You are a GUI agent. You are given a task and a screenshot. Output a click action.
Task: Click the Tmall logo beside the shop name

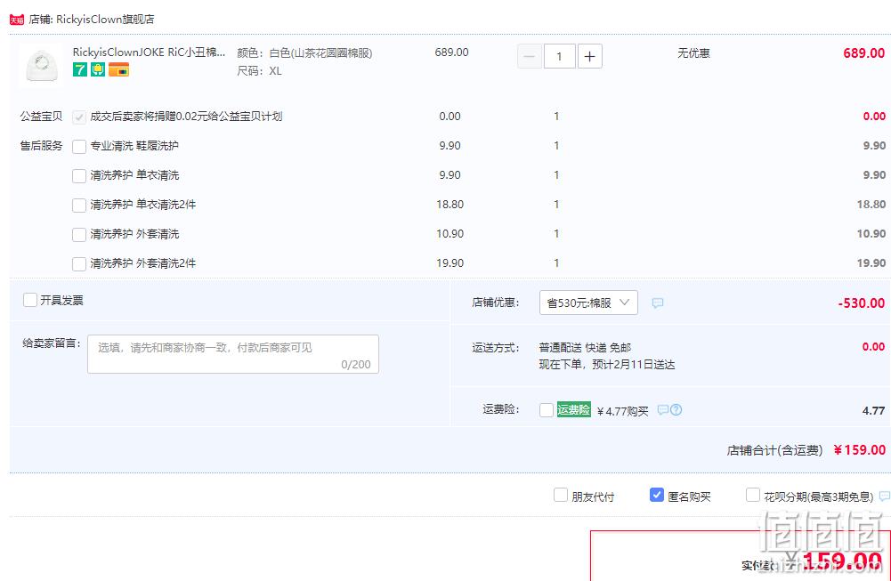17,20
